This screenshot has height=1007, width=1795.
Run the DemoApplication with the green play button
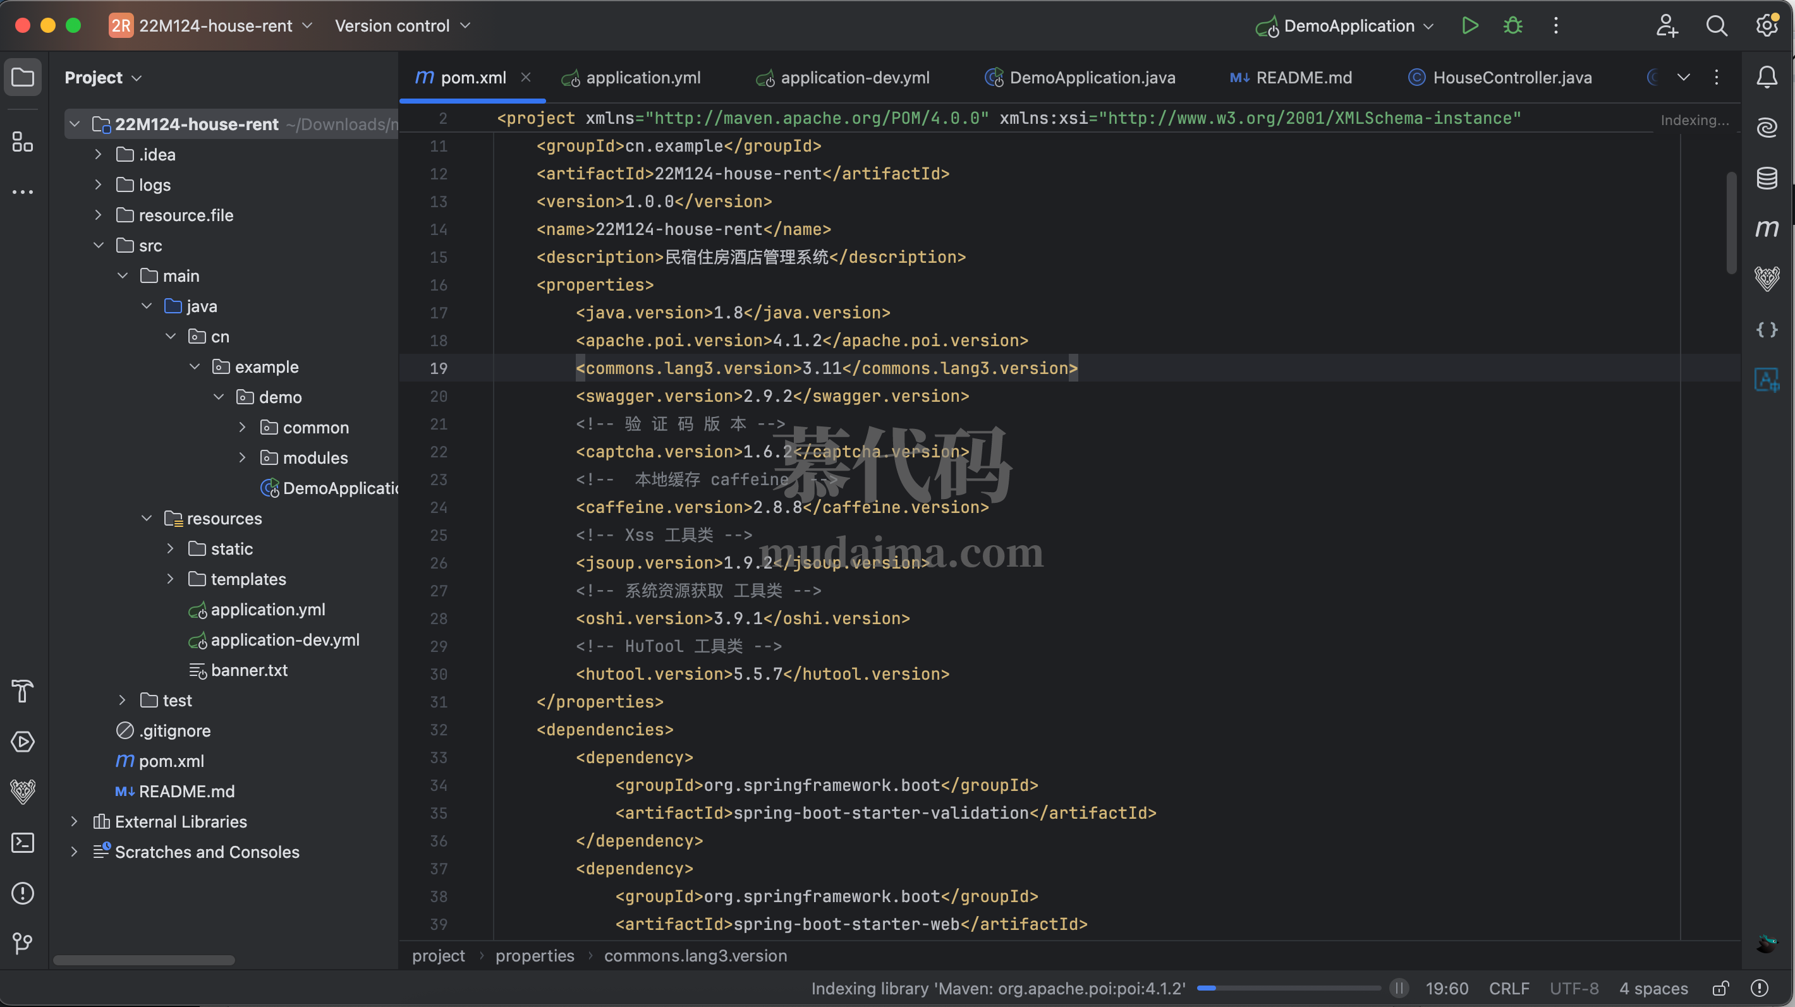1469,26
